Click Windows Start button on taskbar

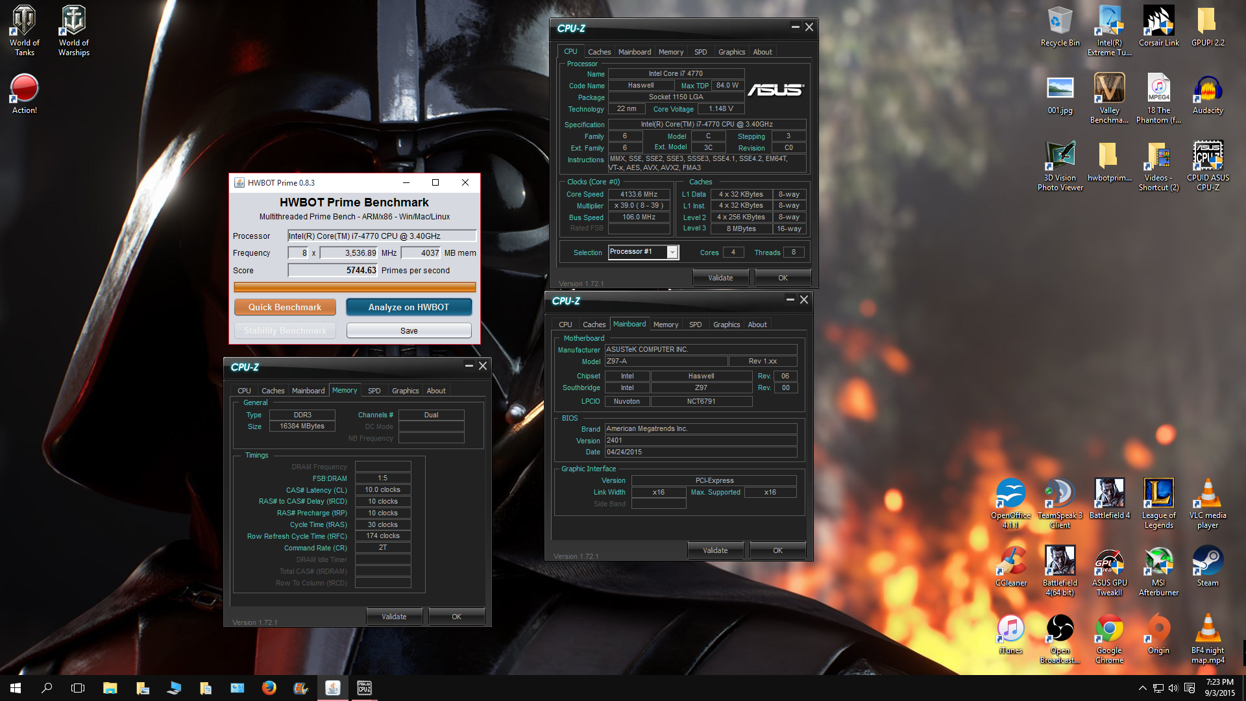click(x=16, y=688)
